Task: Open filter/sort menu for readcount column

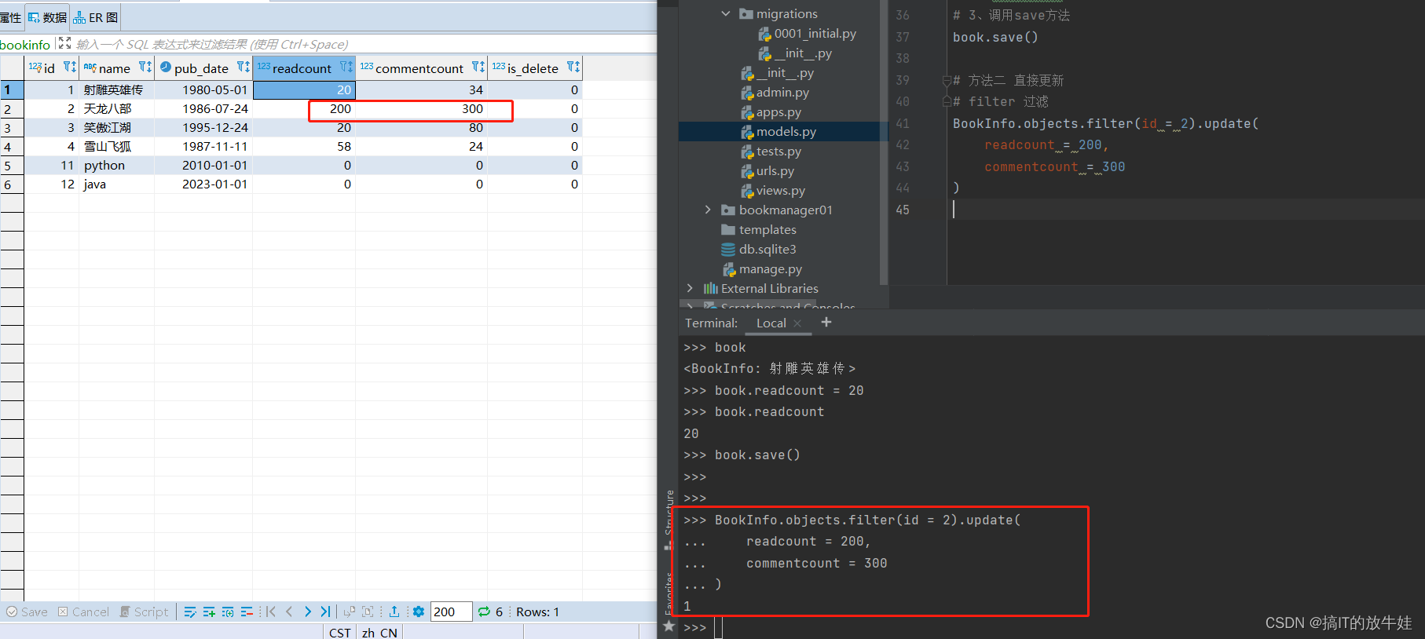Action: 346,67
